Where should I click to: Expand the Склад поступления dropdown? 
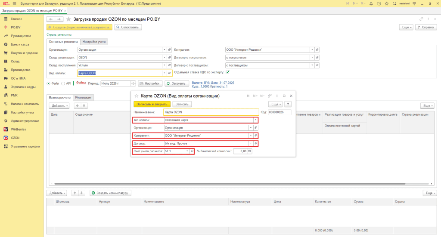(x=164, y=65)
